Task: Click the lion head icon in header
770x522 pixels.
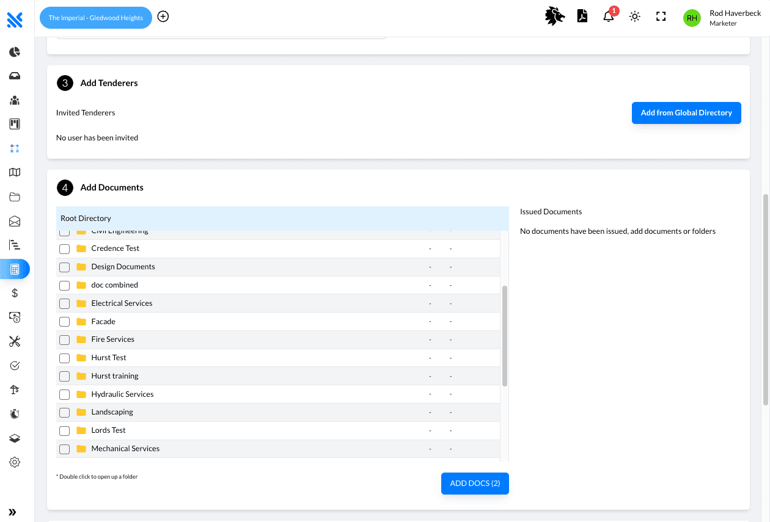Action: 554,16
